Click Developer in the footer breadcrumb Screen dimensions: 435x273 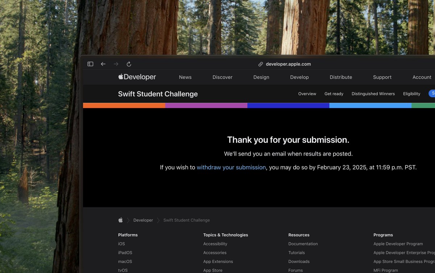click(x=143, y=220)
